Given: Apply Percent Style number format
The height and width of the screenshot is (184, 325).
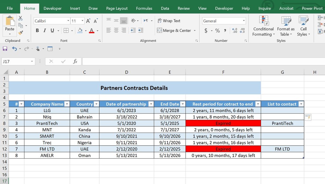Looking at the screenshot, I should point(217,30).
